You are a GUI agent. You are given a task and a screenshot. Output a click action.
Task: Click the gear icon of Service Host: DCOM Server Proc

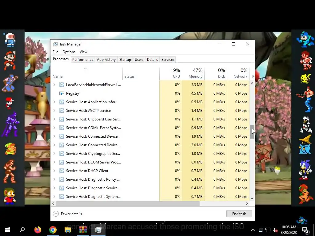pyautogui.click(x=62, y=162)
